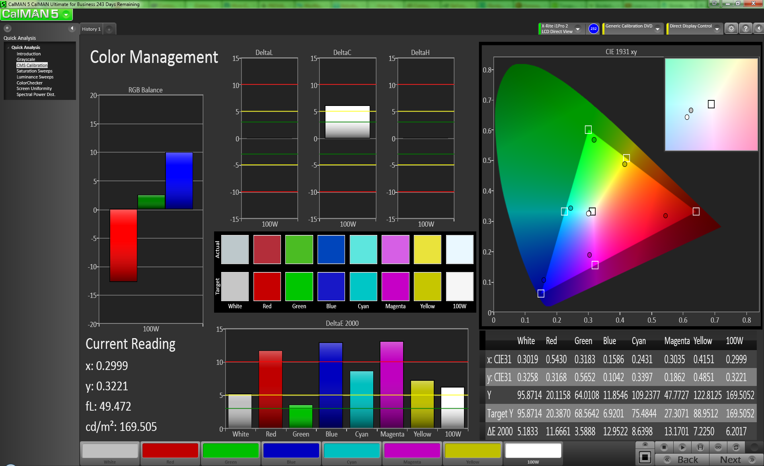764x466 pixels.
Task: Open the Direct Display Control dropdown
Action: pyautogui.click(x=717, y=29)
